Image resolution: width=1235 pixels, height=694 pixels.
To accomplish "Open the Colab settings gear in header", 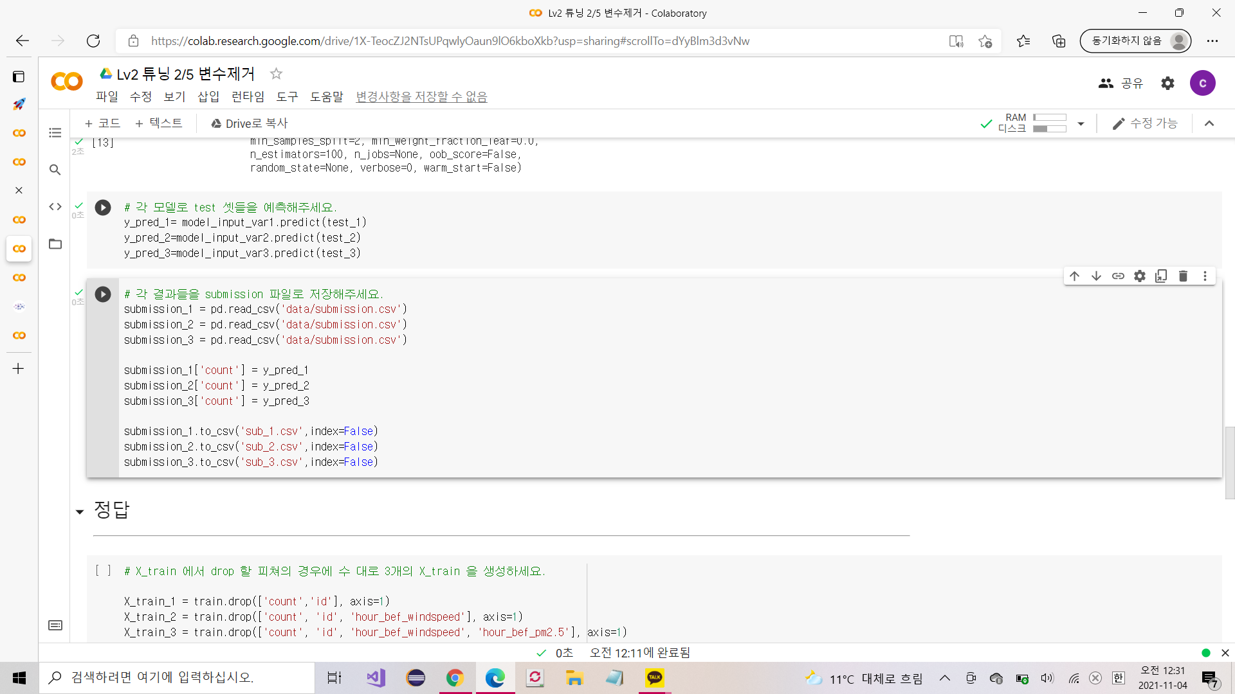I will click(x=1167, y=84).
